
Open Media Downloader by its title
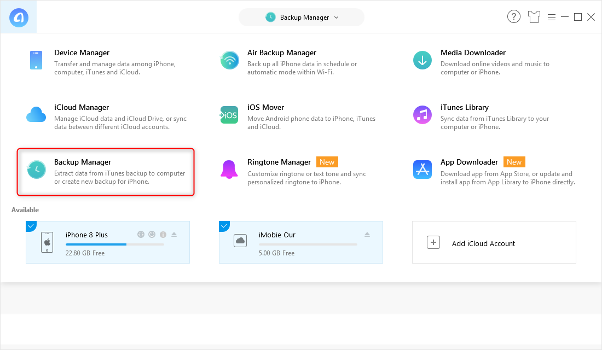coord(473,52)
